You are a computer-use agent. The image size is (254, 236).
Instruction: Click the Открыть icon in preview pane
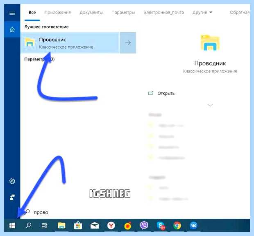tap(151, 93)
